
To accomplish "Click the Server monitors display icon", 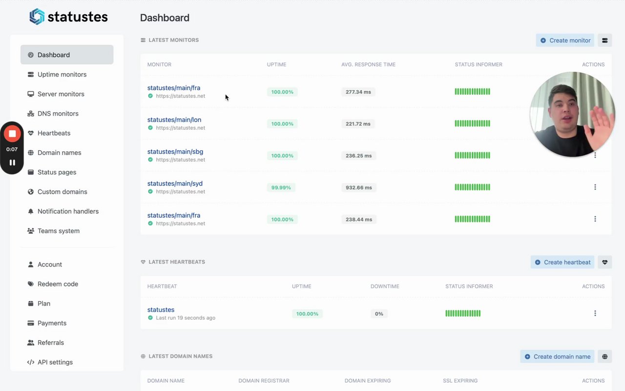I will [31, 94].
